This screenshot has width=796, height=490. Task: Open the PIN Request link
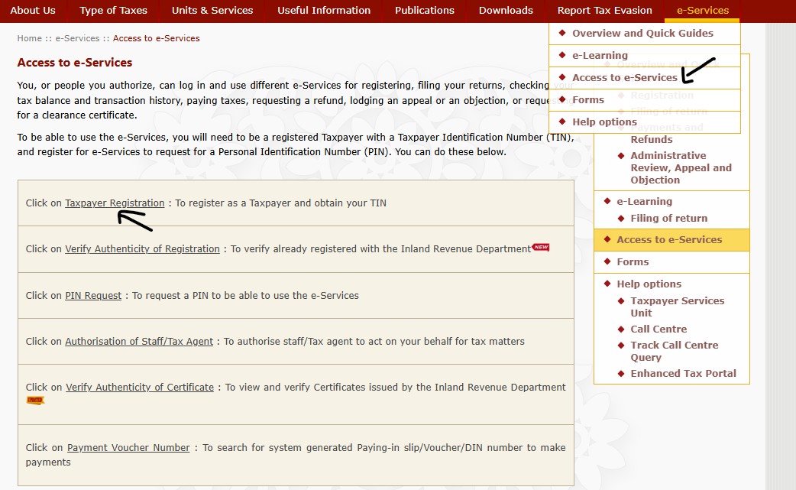coord(93,295)
